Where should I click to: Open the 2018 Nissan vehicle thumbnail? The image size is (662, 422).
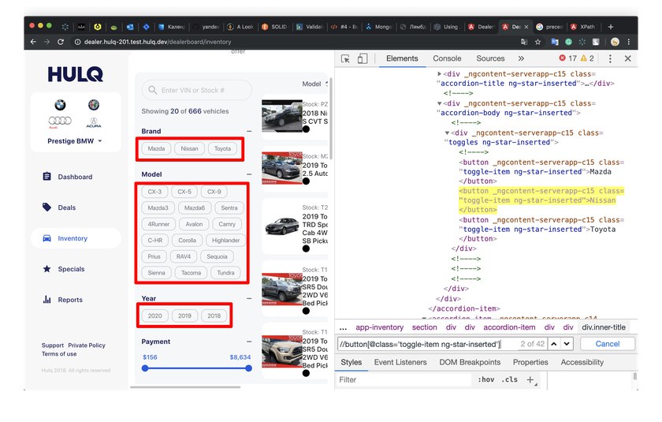[282, 116]
